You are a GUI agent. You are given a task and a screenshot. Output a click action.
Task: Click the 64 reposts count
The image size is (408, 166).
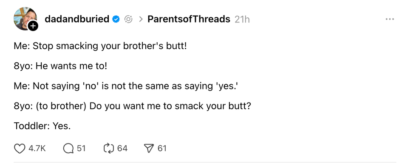pos(122,148)
